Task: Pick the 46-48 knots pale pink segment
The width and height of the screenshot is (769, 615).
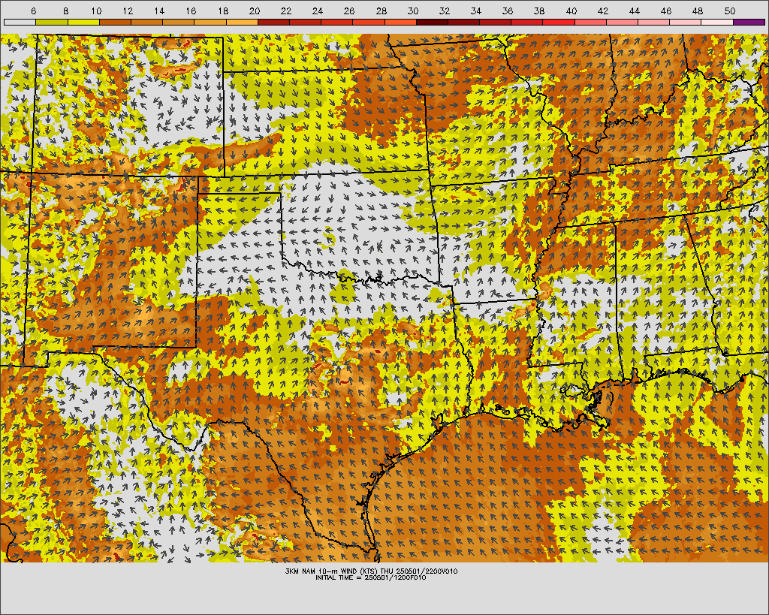Action: pos(686,22)
